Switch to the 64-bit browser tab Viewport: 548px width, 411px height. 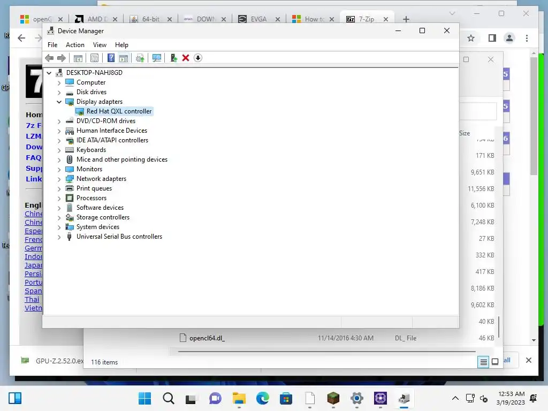pyautogui.click(x=150, y=19)
